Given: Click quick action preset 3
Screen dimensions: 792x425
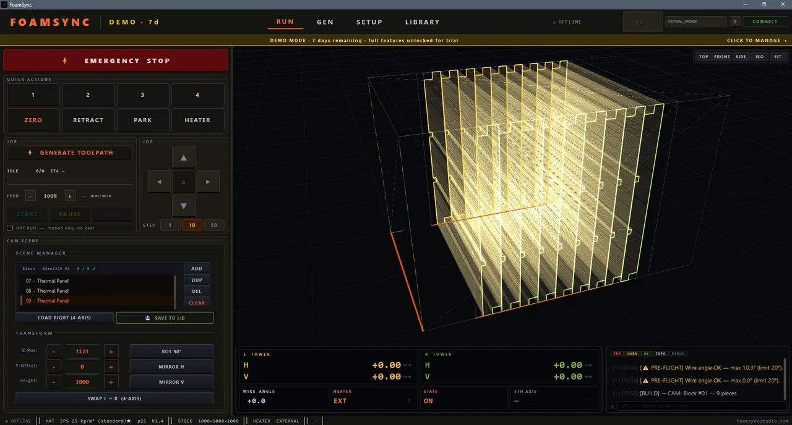Looking at the screenshot, I should [143, 95].
